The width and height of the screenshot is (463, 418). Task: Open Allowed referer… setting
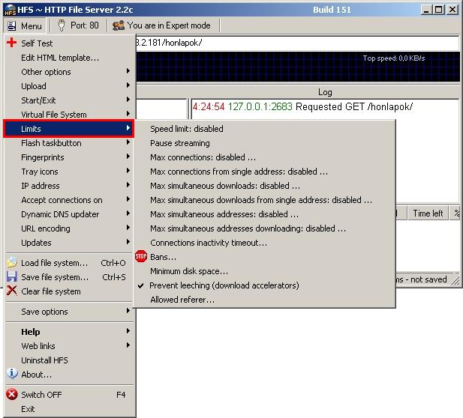tap(264, 300)
